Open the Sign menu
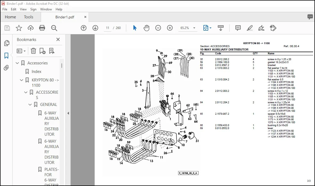 pos(33,9)
